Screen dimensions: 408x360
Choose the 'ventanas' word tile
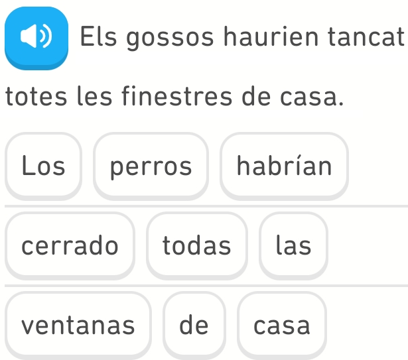[x=78, y=326]
